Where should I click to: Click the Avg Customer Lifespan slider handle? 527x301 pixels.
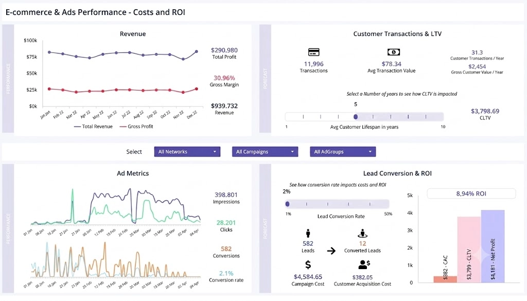coord(356,117)
